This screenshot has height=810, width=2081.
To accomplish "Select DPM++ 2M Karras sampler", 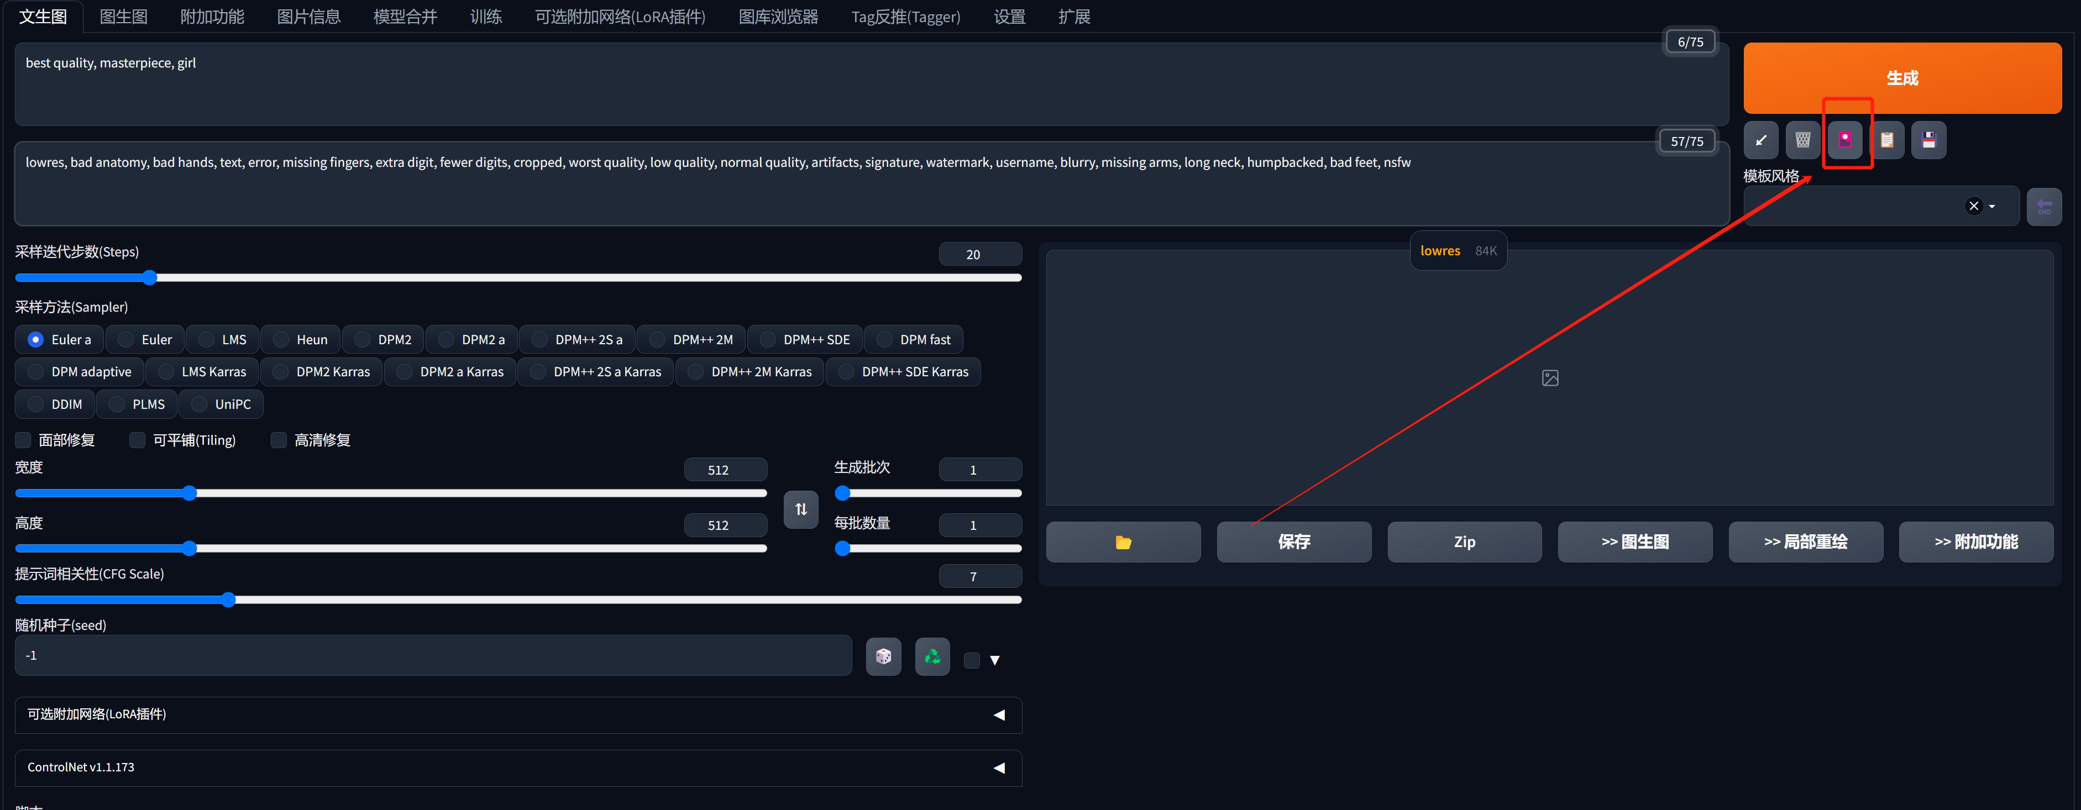I will [749, 371].
